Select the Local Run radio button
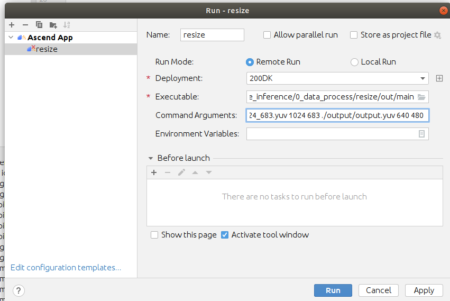This screenshot has width=450, height=301. (354, 62)
